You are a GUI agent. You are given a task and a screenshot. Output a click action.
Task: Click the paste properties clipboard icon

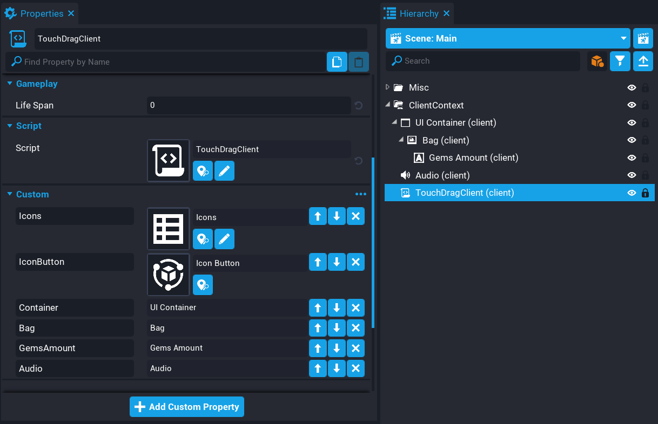358,62
